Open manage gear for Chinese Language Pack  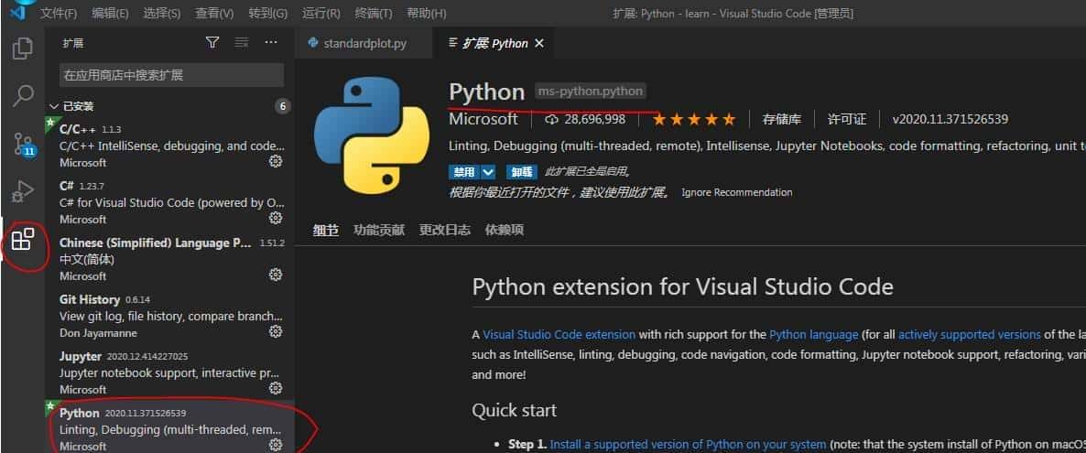point(276,275)
